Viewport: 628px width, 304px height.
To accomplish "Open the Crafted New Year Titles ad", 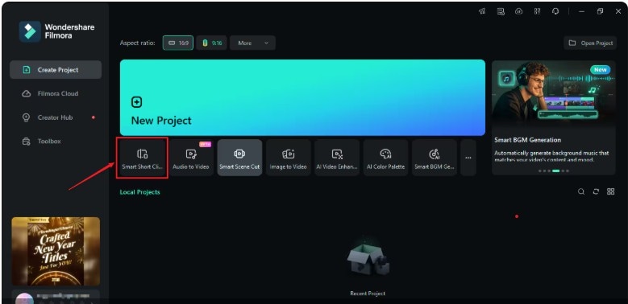I will click(56, 251).
